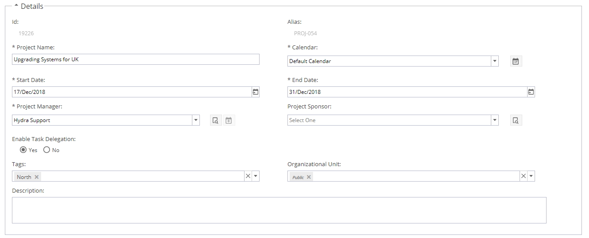Remove the Public organizational unit chip
The image size is (589, 238).
tap(309, 177)
